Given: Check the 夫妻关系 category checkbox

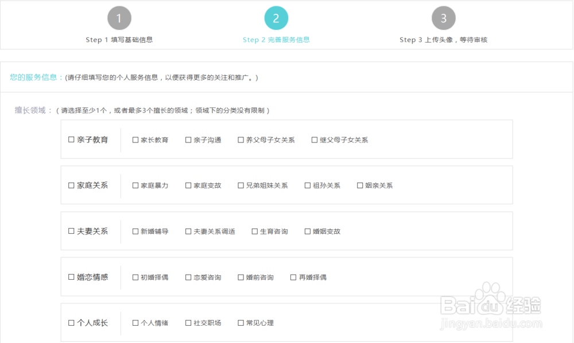Looking at the screenshot, I should 71,231.
